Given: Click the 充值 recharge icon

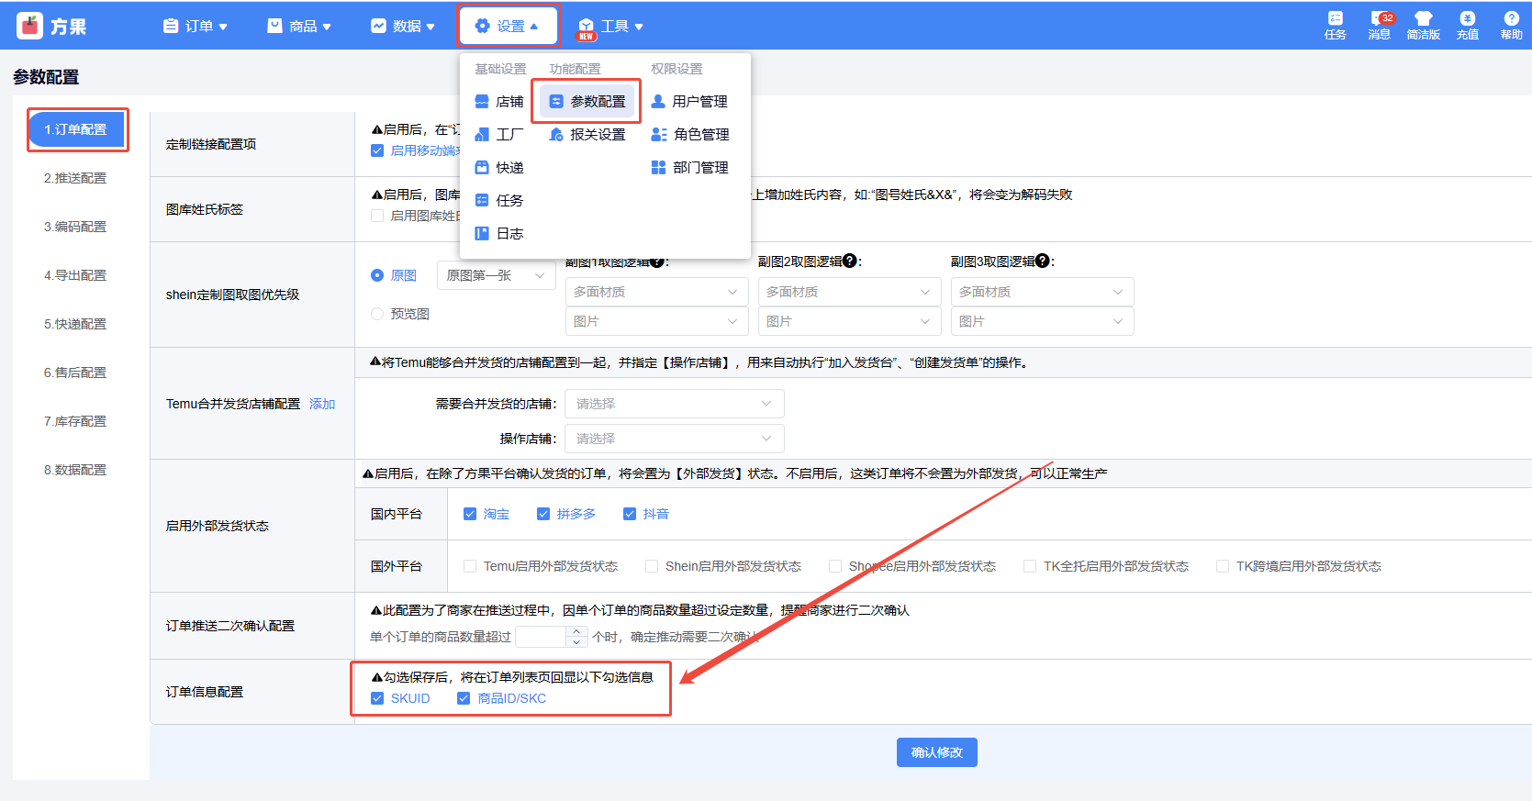Looking at the screenshot, I should (x=1467, y=19).
